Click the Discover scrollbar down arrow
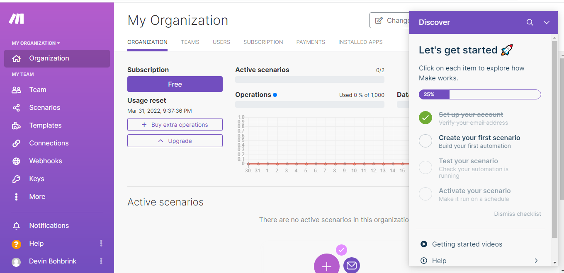Image resolution: width=564 pixels, height=273 pixels. coord(555,263)
